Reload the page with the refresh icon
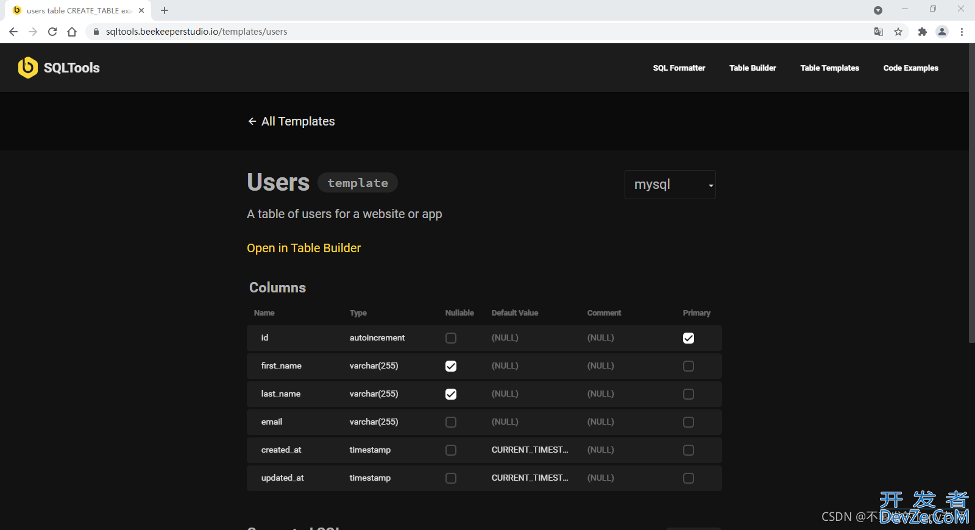 [52, 32]
